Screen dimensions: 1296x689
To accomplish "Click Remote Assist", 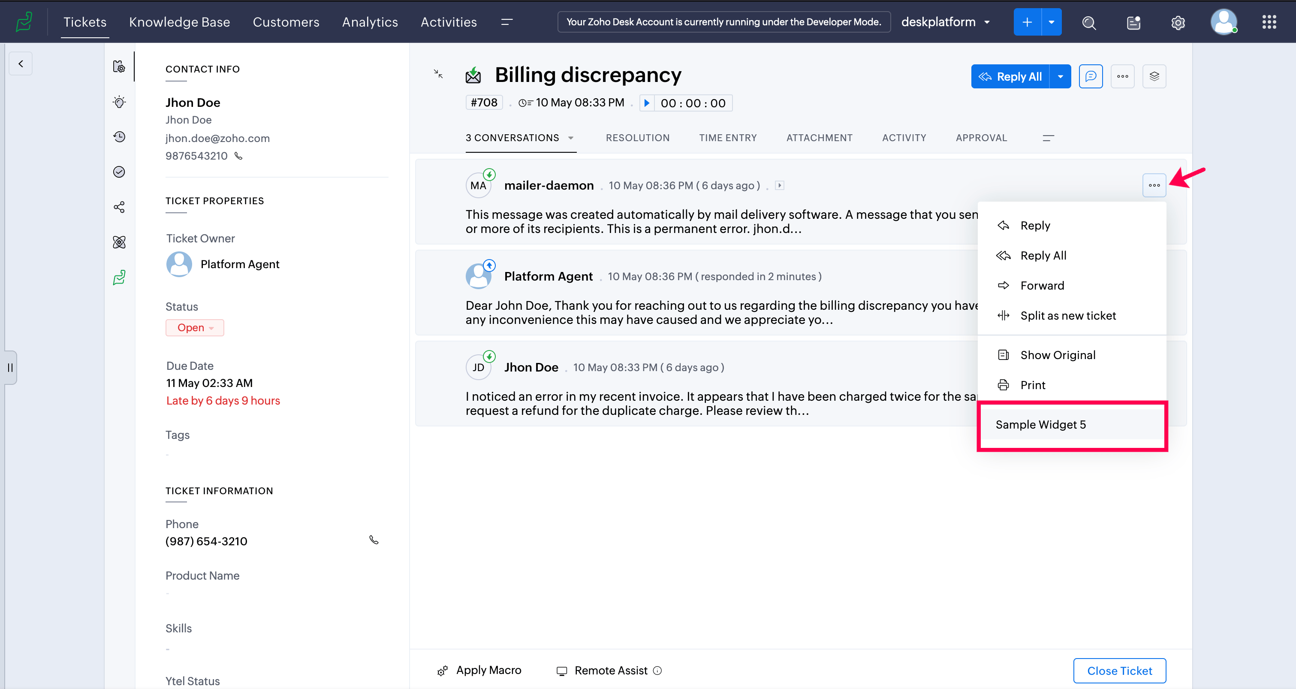I will (602, 671).
